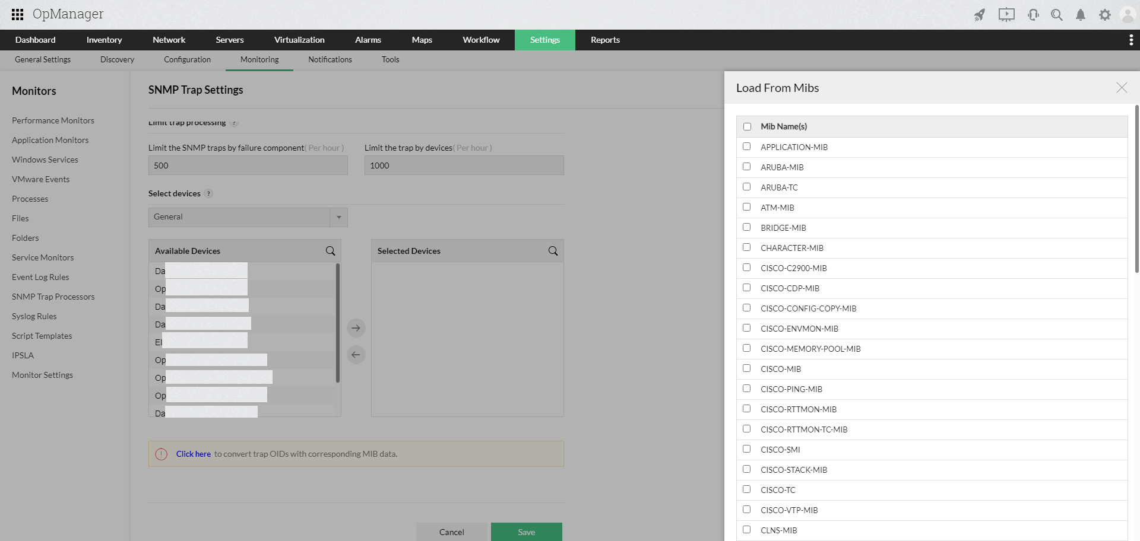
Task: Check the APPLICATION-MIB checkbox
Action: [747, 147]
